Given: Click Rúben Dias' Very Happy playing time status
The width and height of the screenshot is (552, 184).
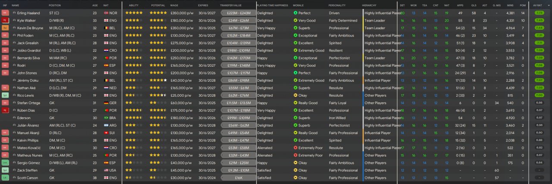Looking at the screenshot, I should click(x=266, y=110).
